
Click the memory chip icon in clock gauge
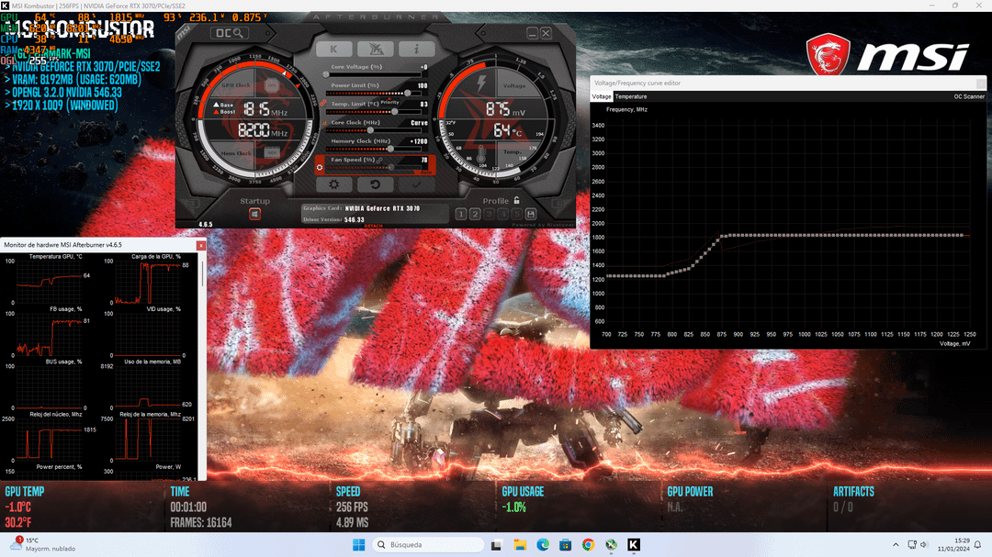click(271, 153)
